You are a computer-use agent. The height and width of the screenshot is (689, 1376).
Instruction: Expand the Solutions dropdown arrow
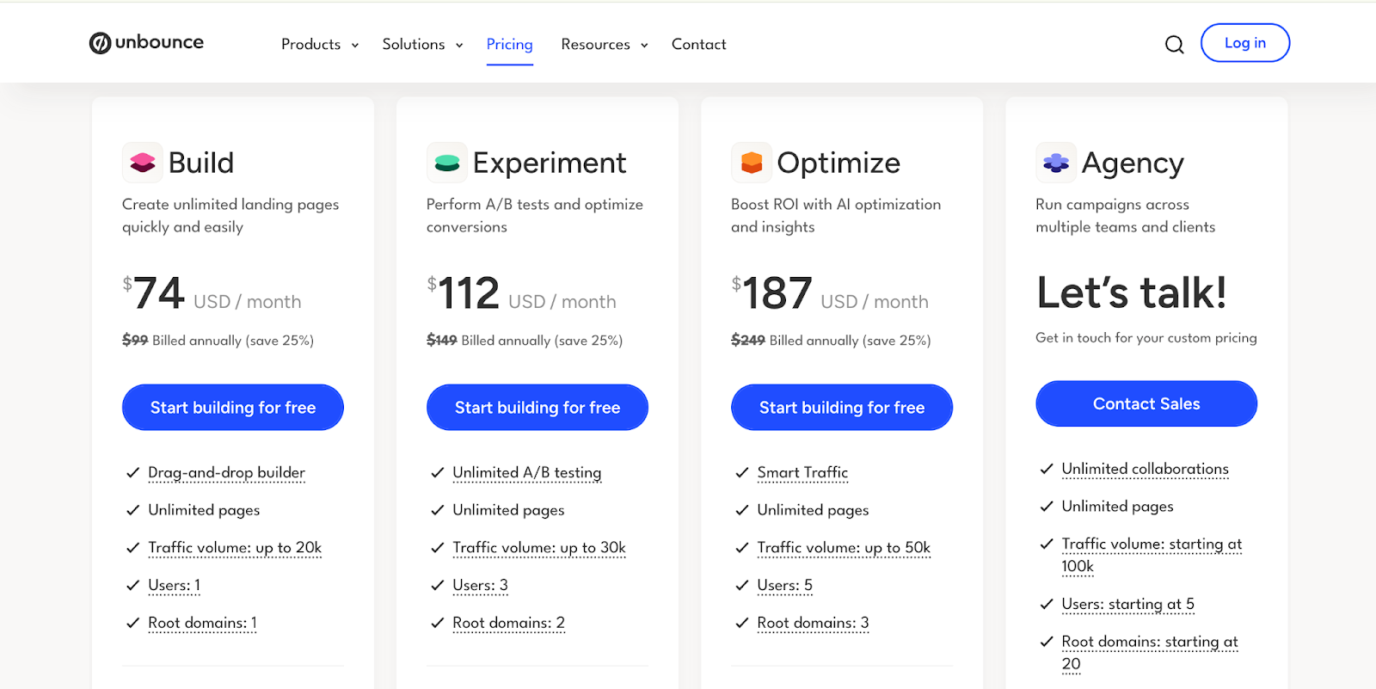pyautogui.click(x=459, y=46)
